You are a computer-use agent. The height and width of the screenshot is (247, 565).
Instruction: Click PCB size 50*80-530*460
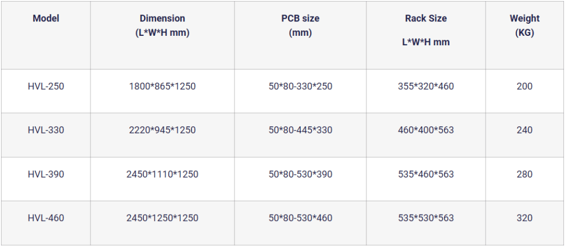(x=300, y=218)
